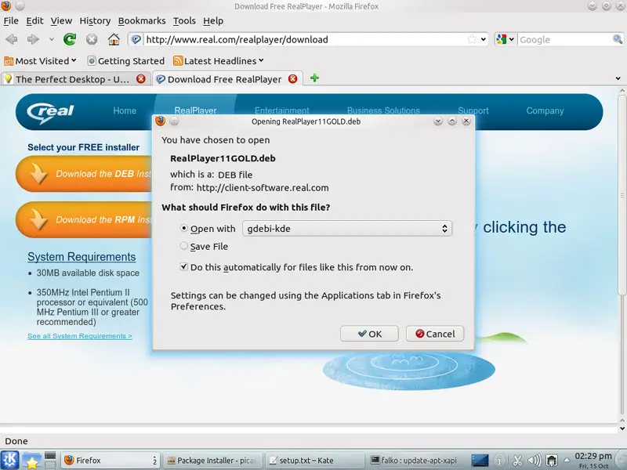Click the Firefox icon in dialog title bar
This screenshot has width=627, height=470.
pos(161,121)
